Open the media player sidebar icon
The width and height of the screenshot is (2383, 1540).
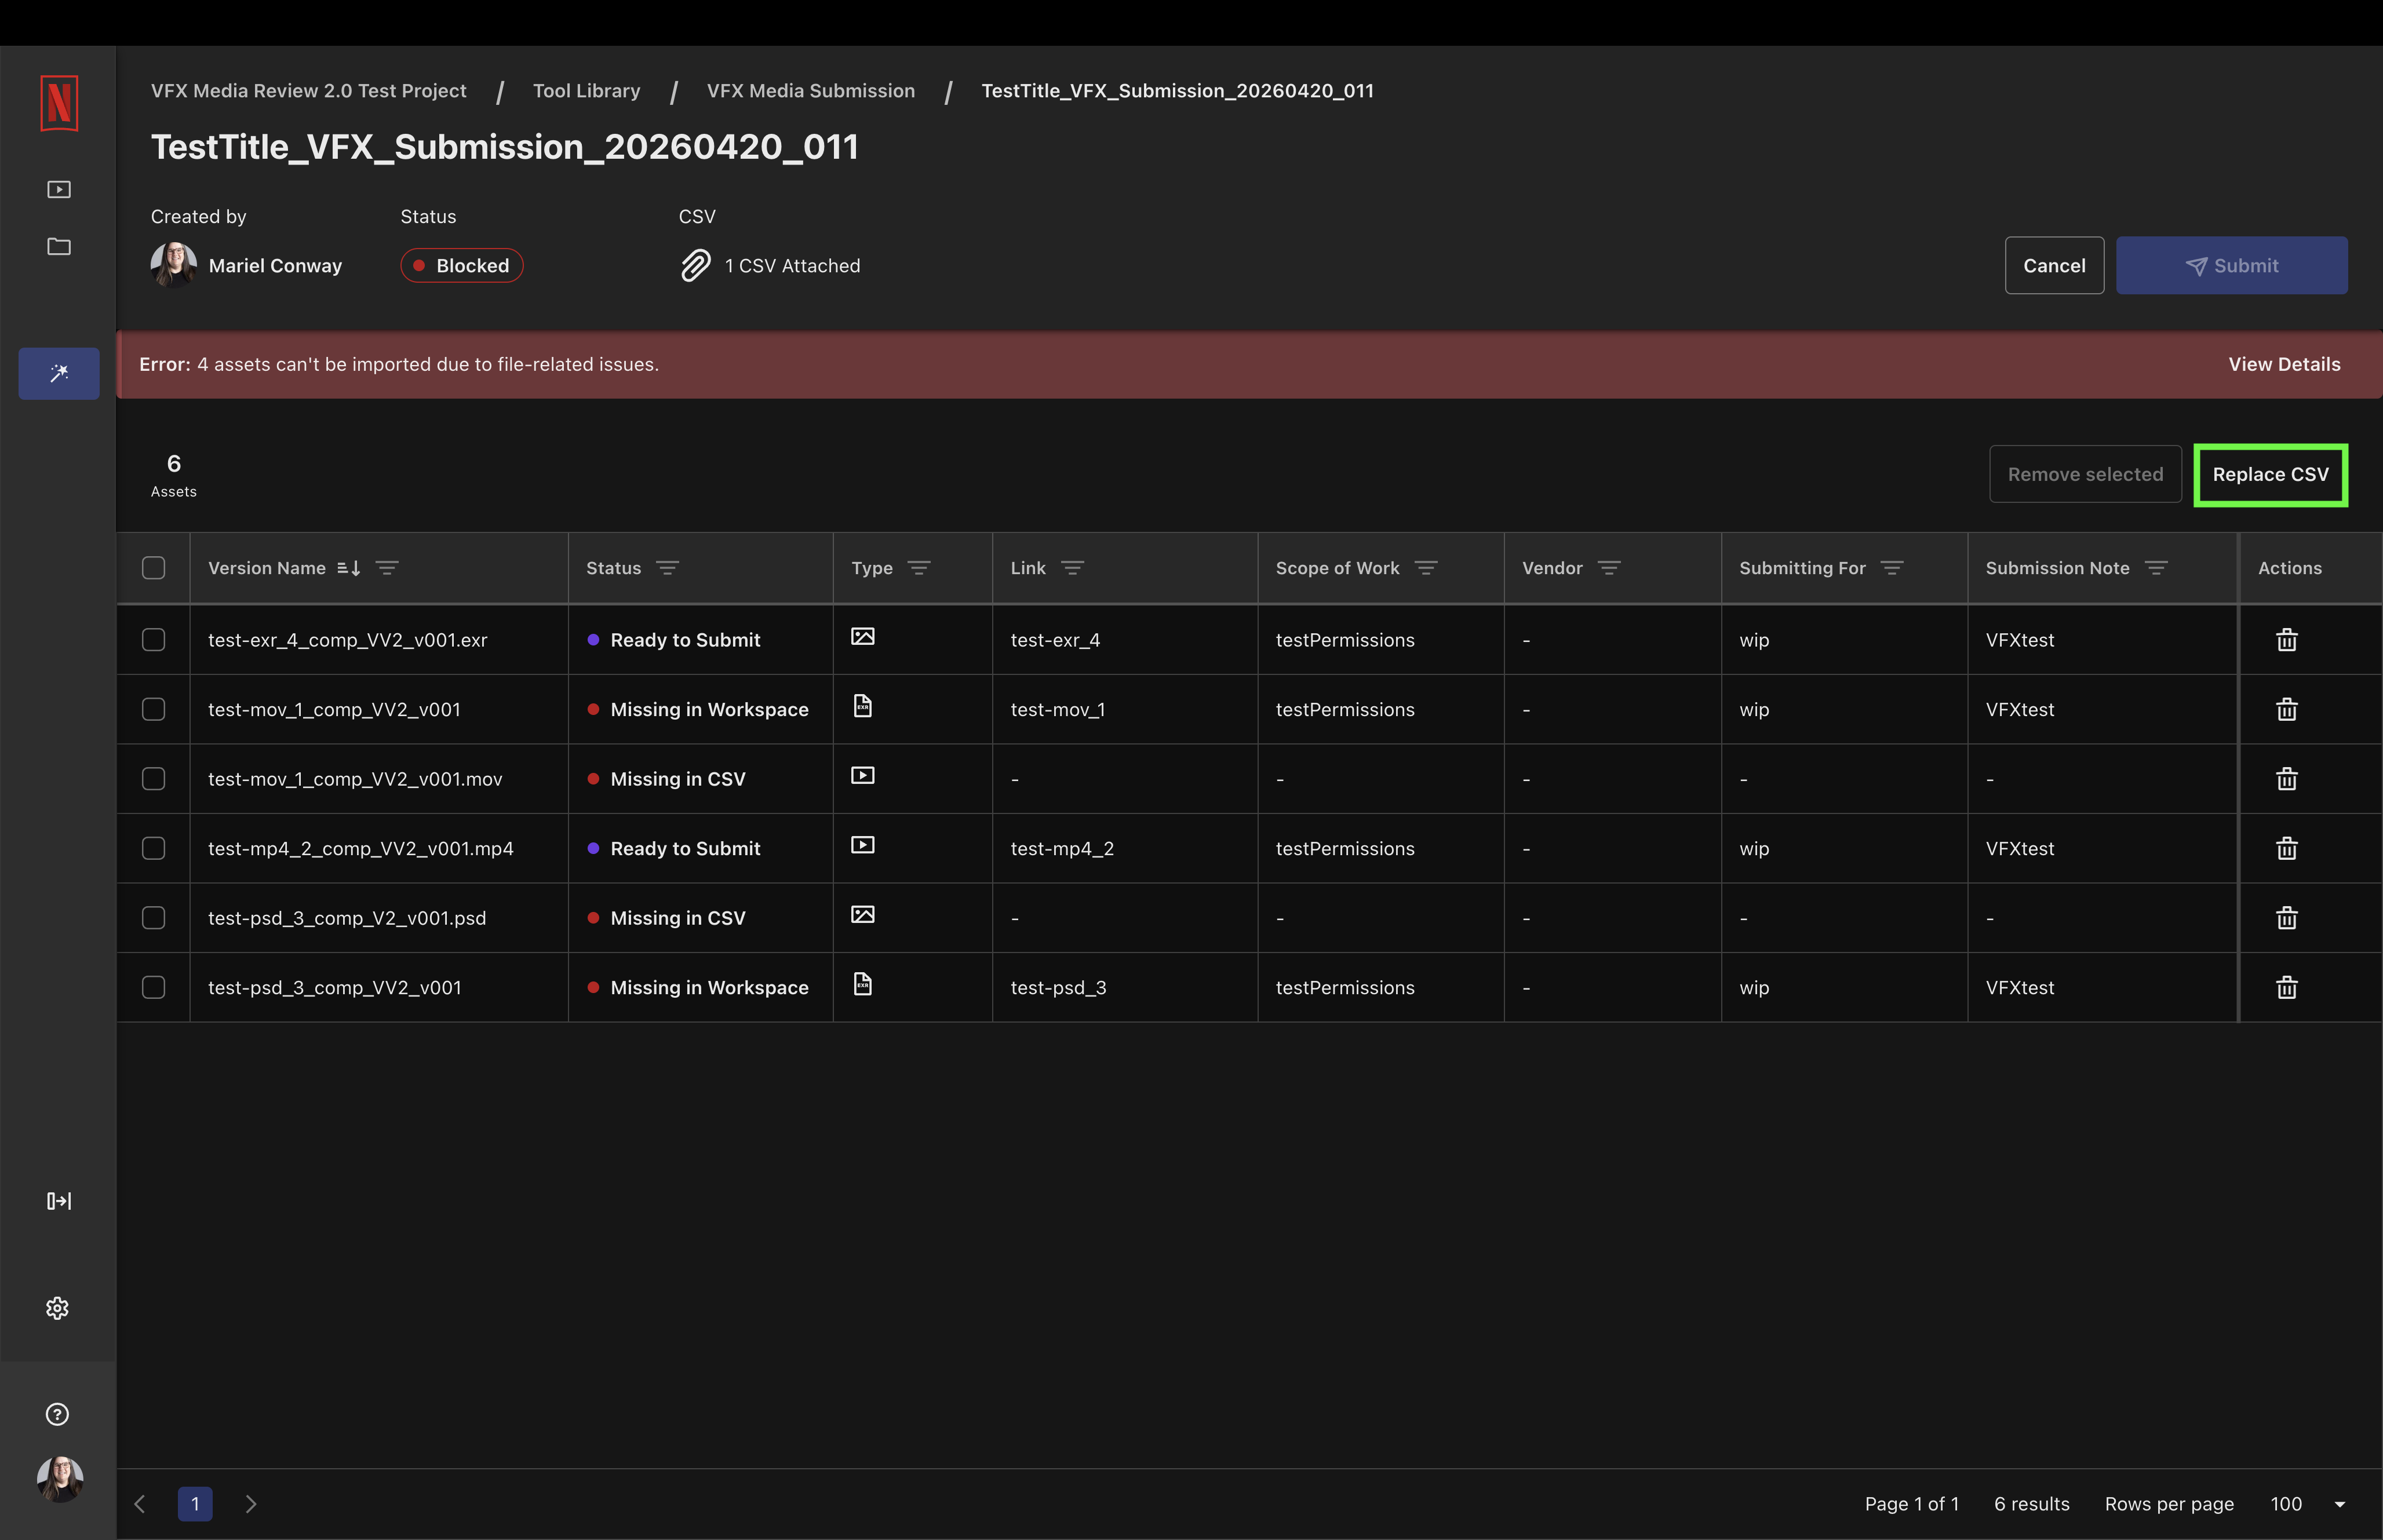[x=59, y=190]
